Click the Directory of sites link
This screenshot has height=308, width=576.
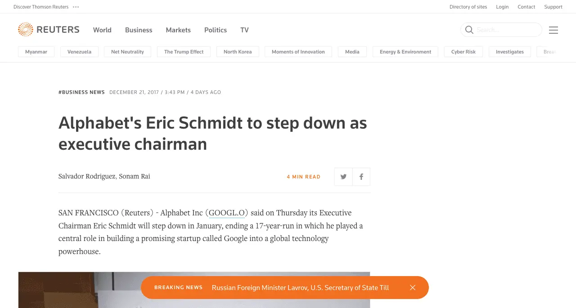click(468, 7)
